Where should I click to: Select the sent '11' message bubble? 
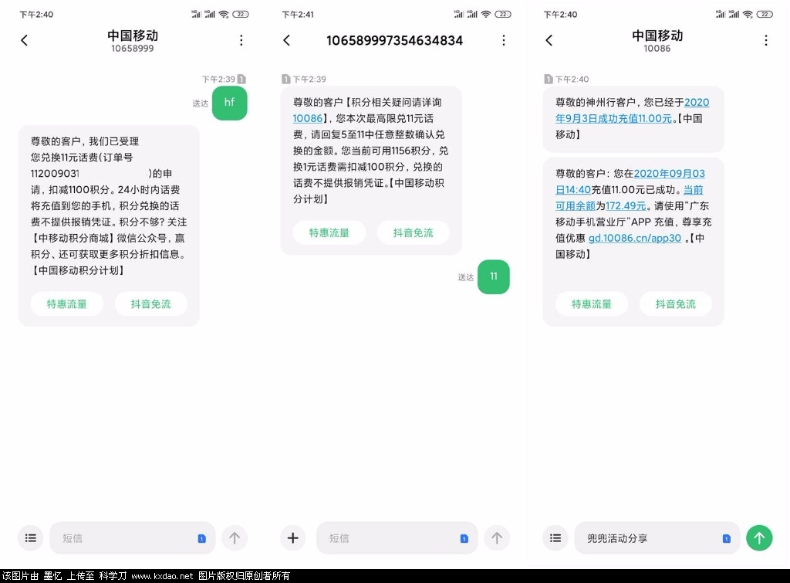pyautogui.click(x=494, y=276)
